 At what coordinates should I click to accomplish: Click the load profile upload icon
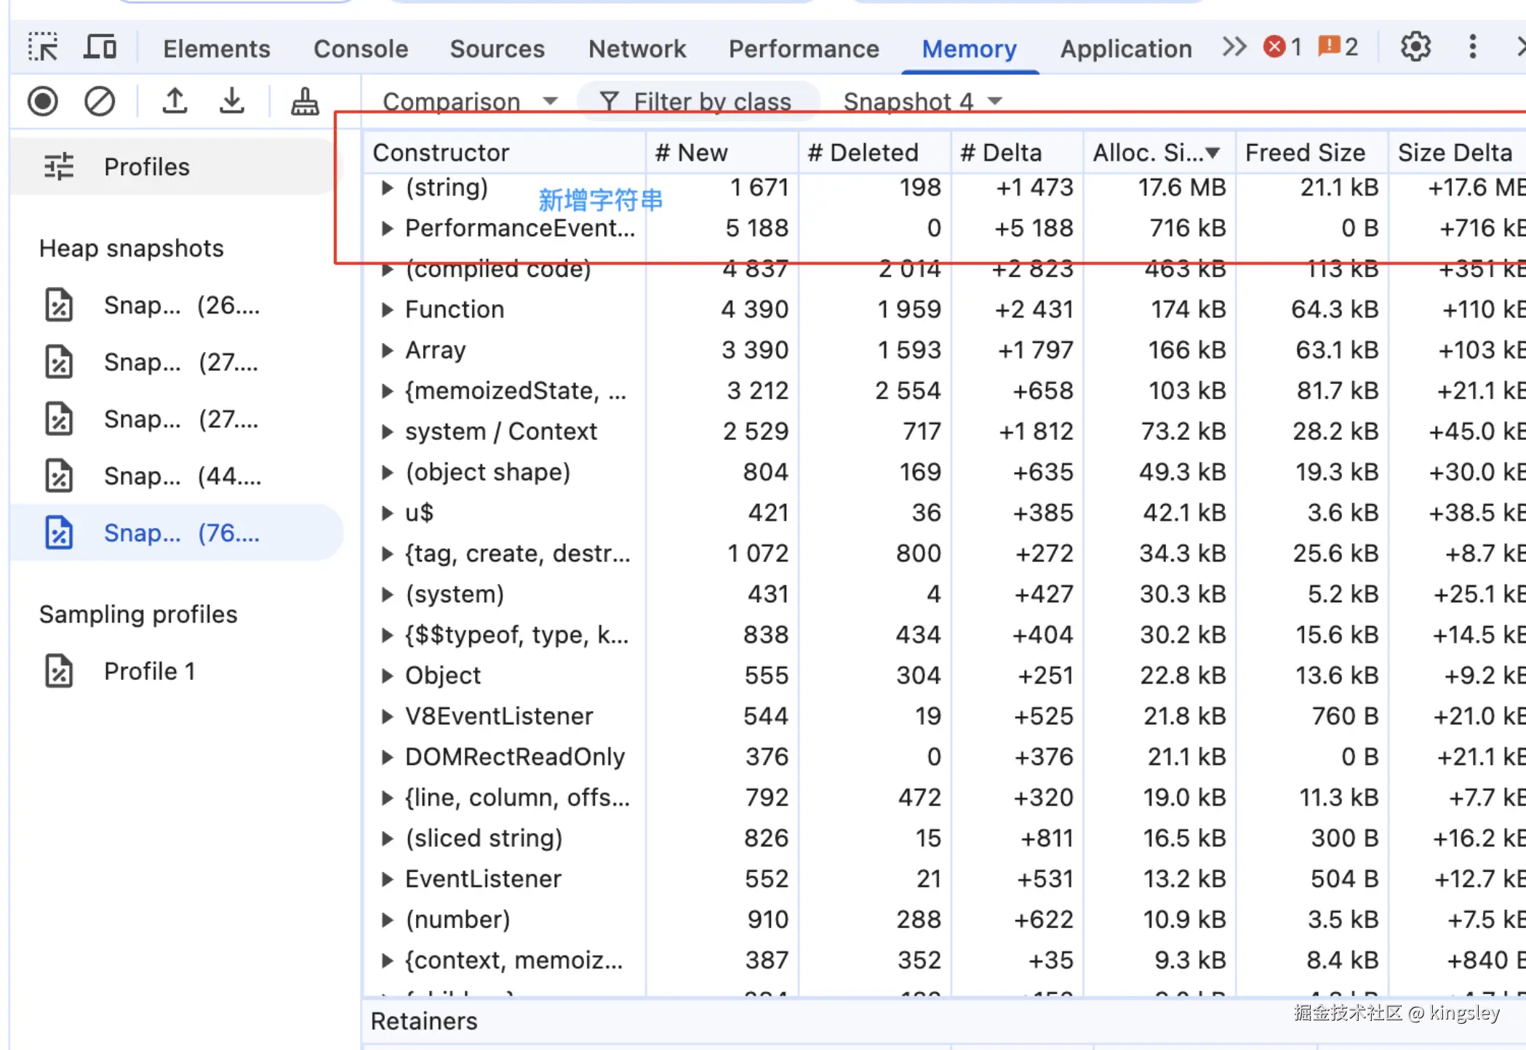point(175,101)
